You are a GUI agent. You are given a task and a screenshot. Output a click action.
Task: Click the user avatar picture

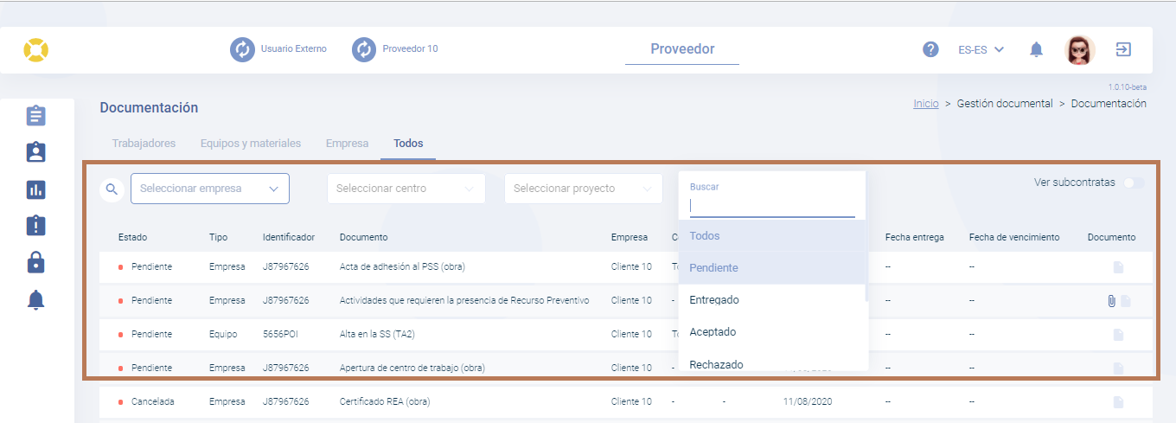[1080, 49]
